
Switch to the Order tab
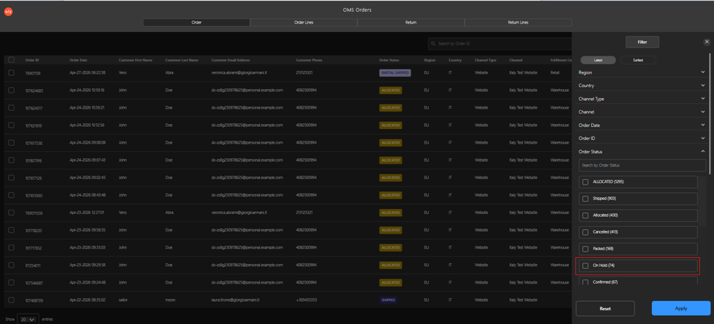point(196,22)
